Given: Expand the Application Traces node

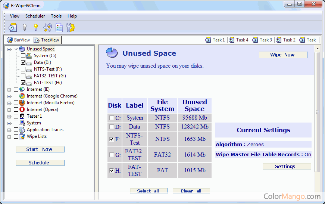Looking at the screenshot, I should (9, 130).
